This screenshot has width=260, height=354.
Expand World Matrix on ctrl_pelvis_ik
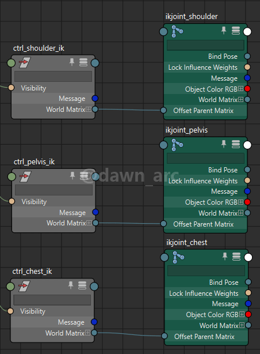(x=89, y=223)
